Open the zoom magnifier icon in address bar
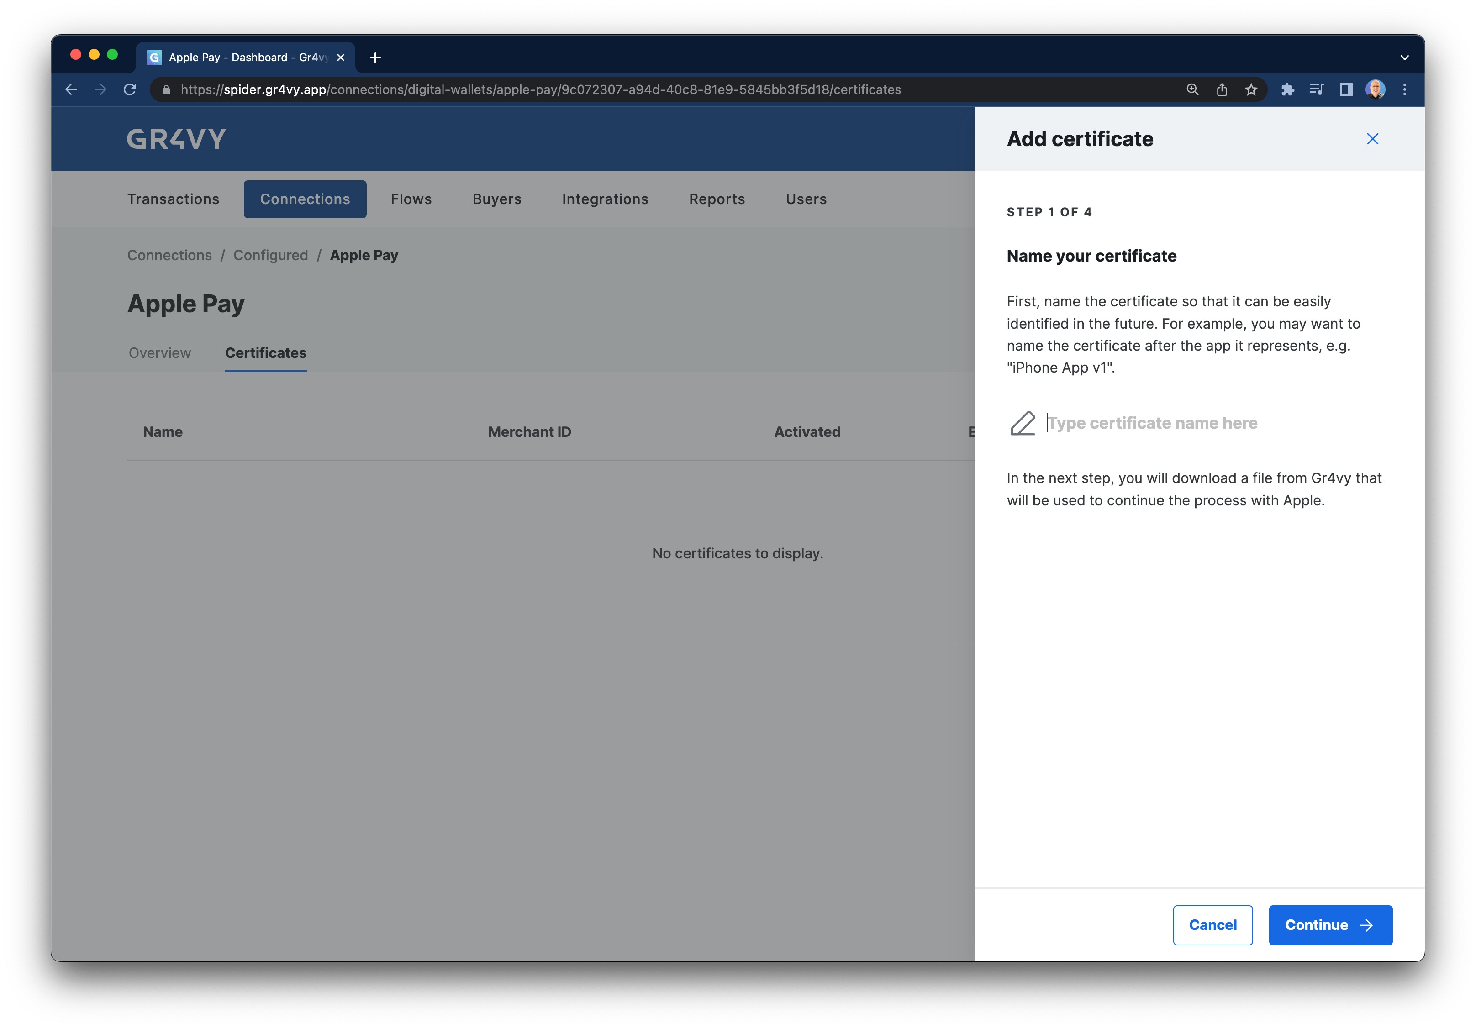 point(1192,89)
